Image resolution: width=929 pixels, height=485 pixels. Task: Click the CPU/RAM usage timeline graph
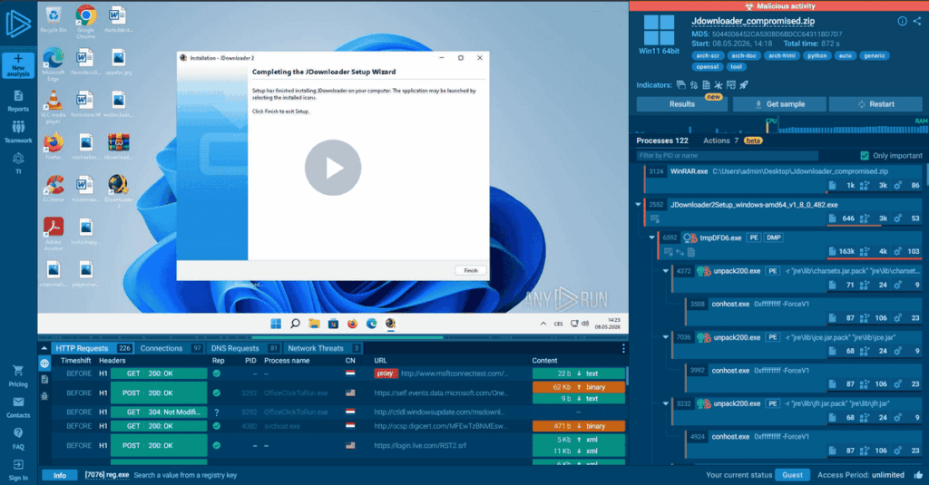[x=779, y=125]
